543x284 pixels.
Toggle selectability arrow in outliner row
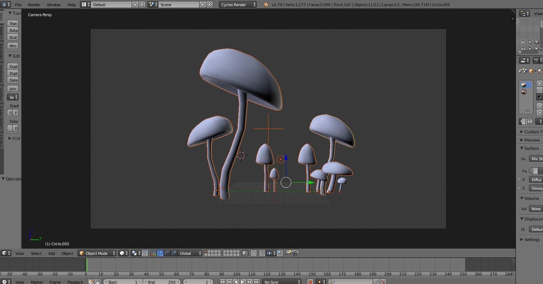pyautogui.click(x=530, y=42)
